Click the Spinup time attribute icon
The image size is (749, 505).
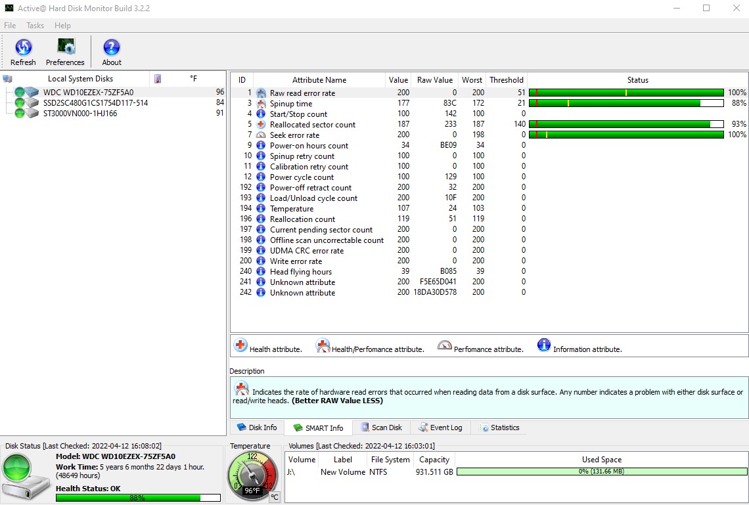coord(261,104)
